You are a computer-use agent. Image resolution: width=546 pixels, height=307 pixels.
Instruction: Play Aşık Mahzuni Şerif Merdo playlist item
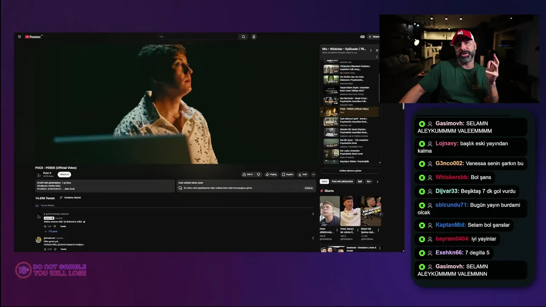coord(350,122)
